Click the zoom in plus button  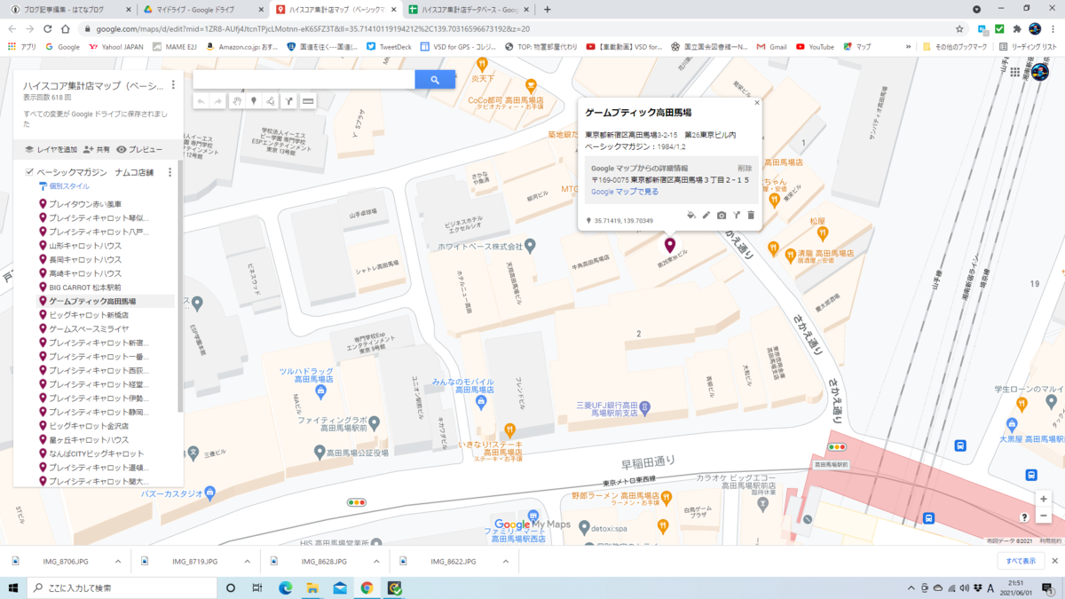pyautogui.click(x=1044, y=500)
